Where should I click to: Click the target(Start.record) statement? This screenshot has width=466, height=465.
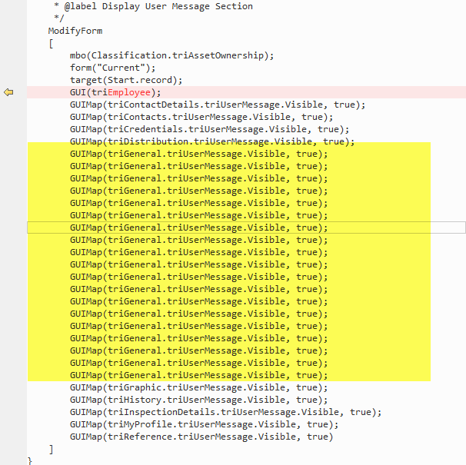tap(125, 80)
